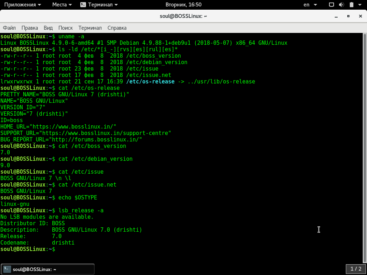Screen dimensions: 367x275
Task: Minimize the terminal window
Action: [x=336, y=16]
